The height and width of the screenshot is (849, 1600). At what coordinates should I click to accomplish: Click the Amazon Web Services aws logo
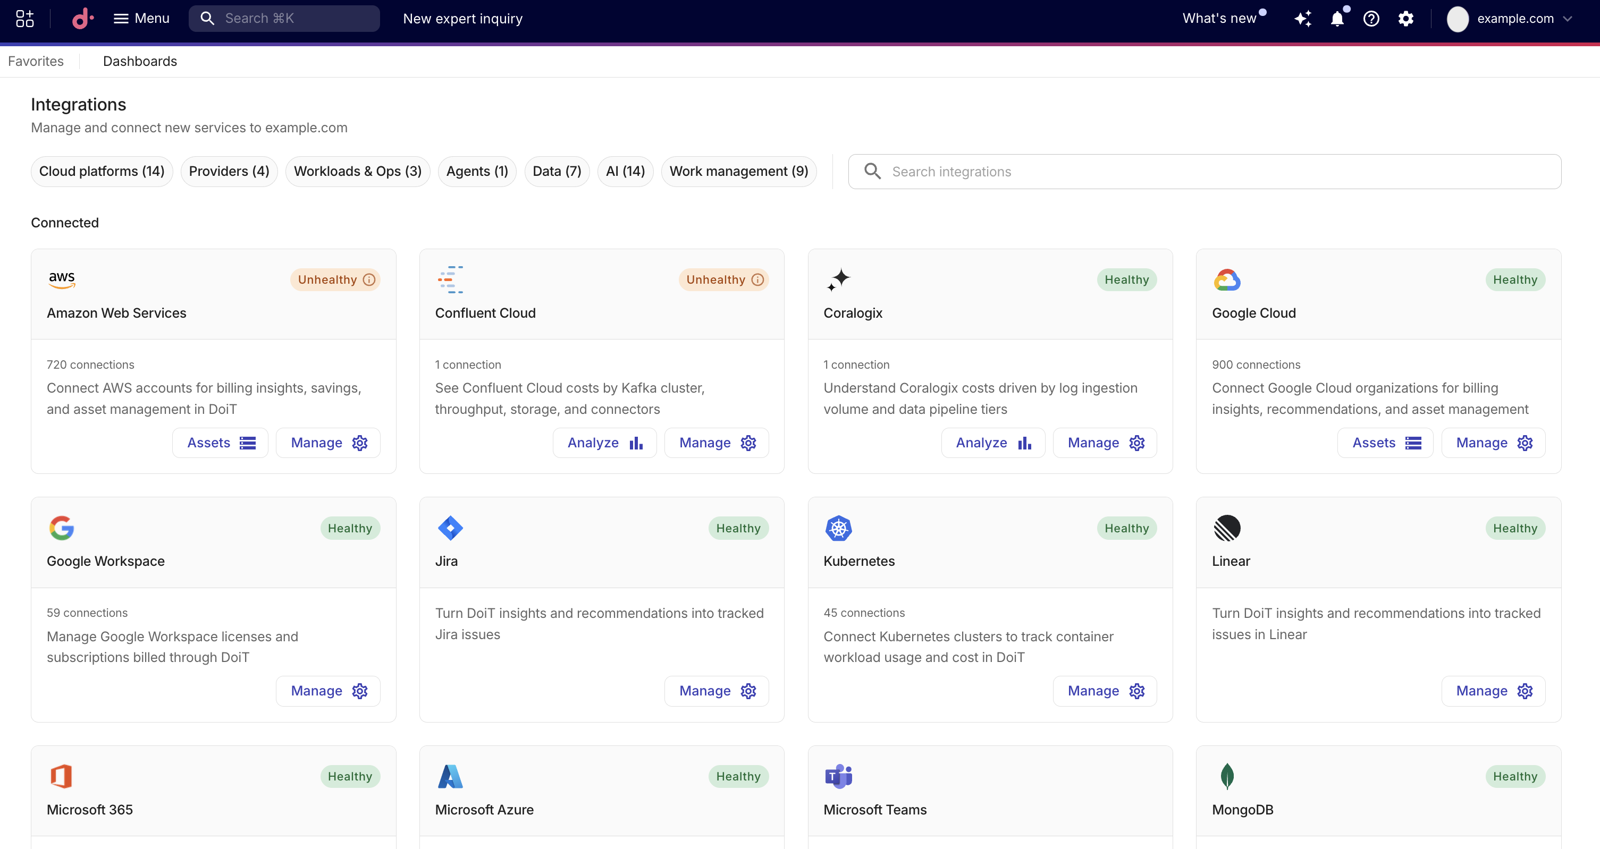click(x=62, y=279)
